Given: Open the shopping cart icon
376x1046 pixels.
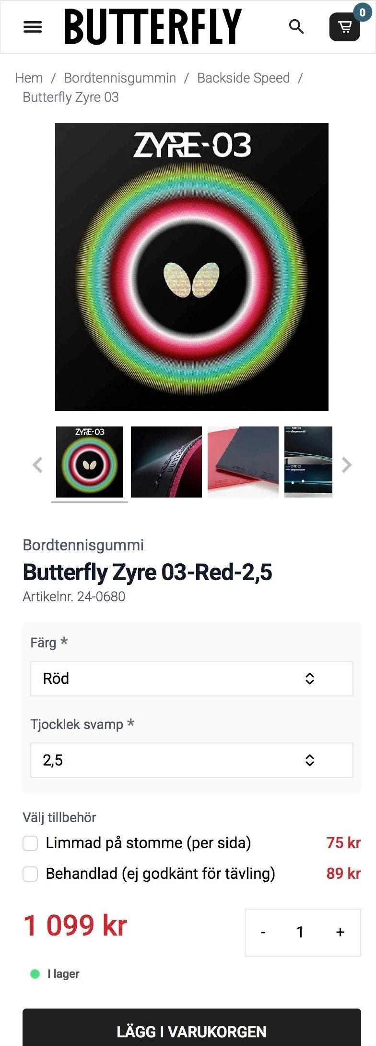Looking at the screenshot, I should coord(345,27).
